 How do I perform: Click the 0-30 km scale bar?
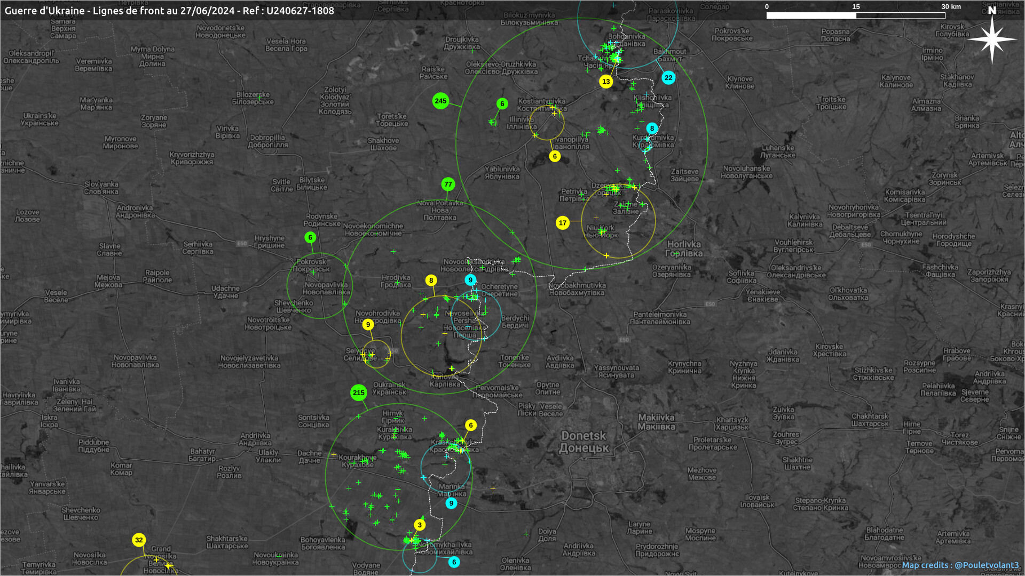856,15
